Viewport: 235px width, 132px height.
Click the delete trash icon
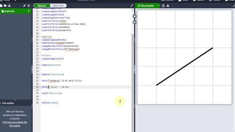29,6
